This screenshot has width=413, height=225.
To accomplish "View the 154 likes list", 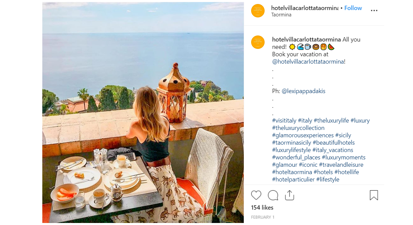I will click(262, 208).
